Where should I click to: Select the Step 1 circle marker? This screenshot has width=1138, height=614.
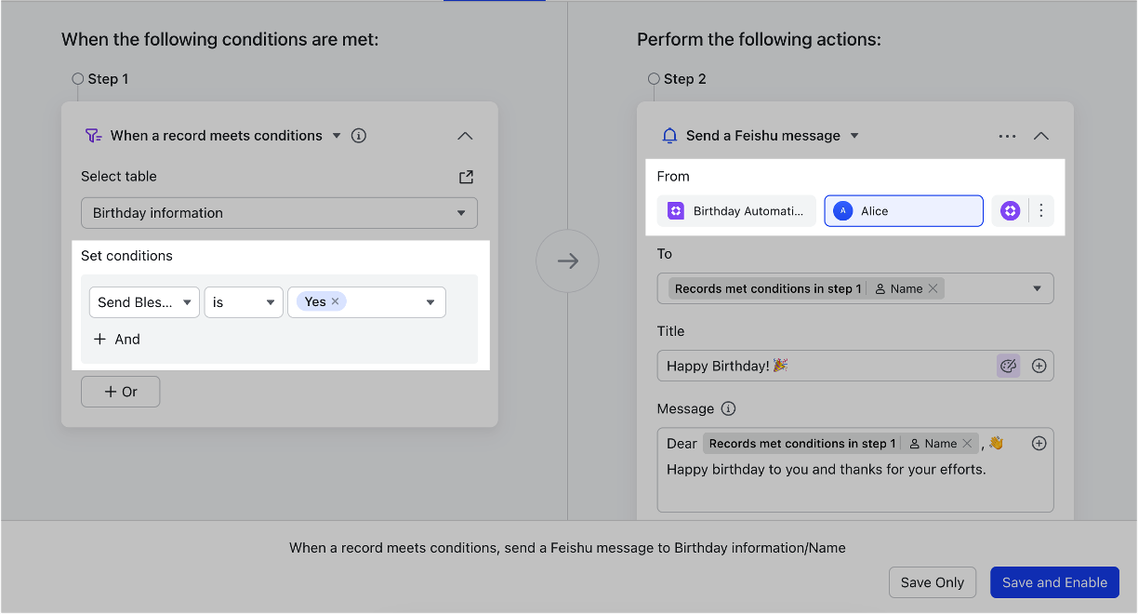pos(78,79)
